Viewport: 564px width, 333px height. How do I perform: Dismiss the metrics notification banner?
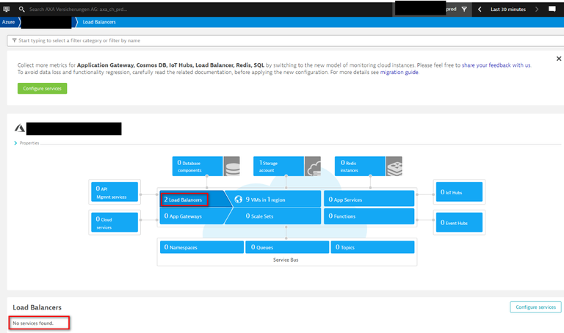point(558,59)
